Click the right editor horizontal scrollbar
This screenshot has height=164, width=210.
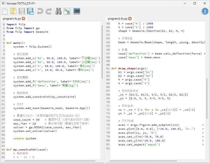(143, 161)
